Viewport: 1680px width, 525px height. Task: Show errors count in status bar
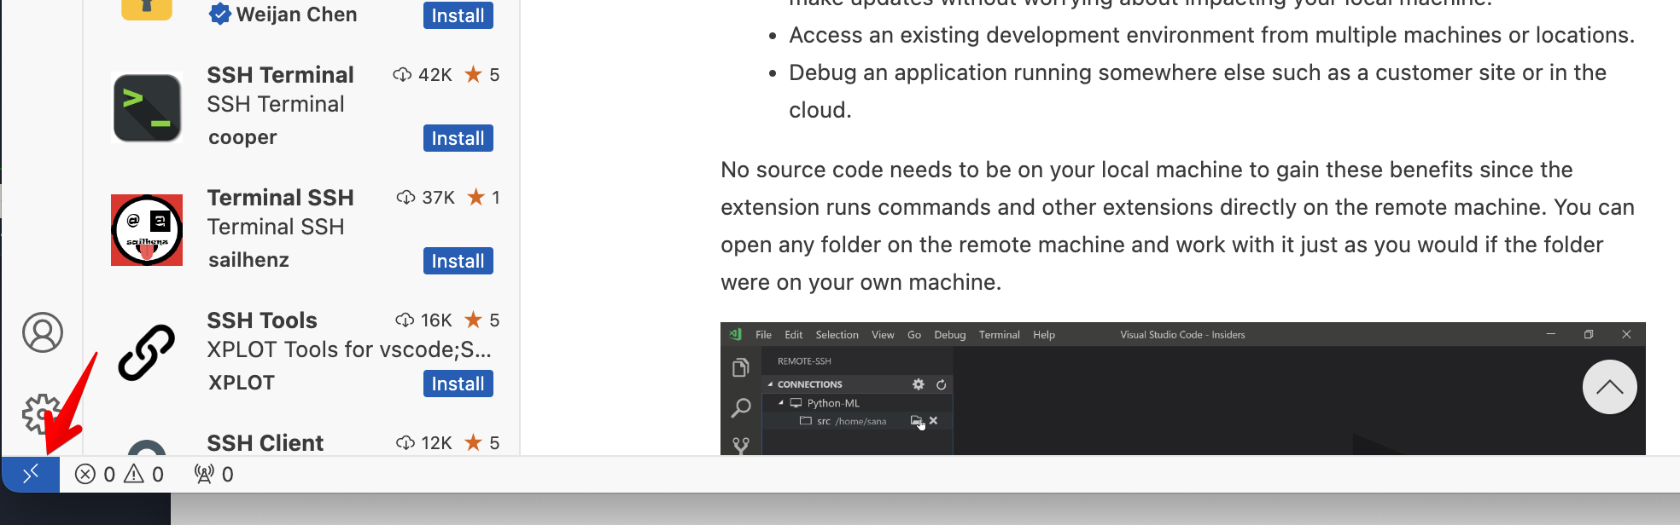(95, 474)
